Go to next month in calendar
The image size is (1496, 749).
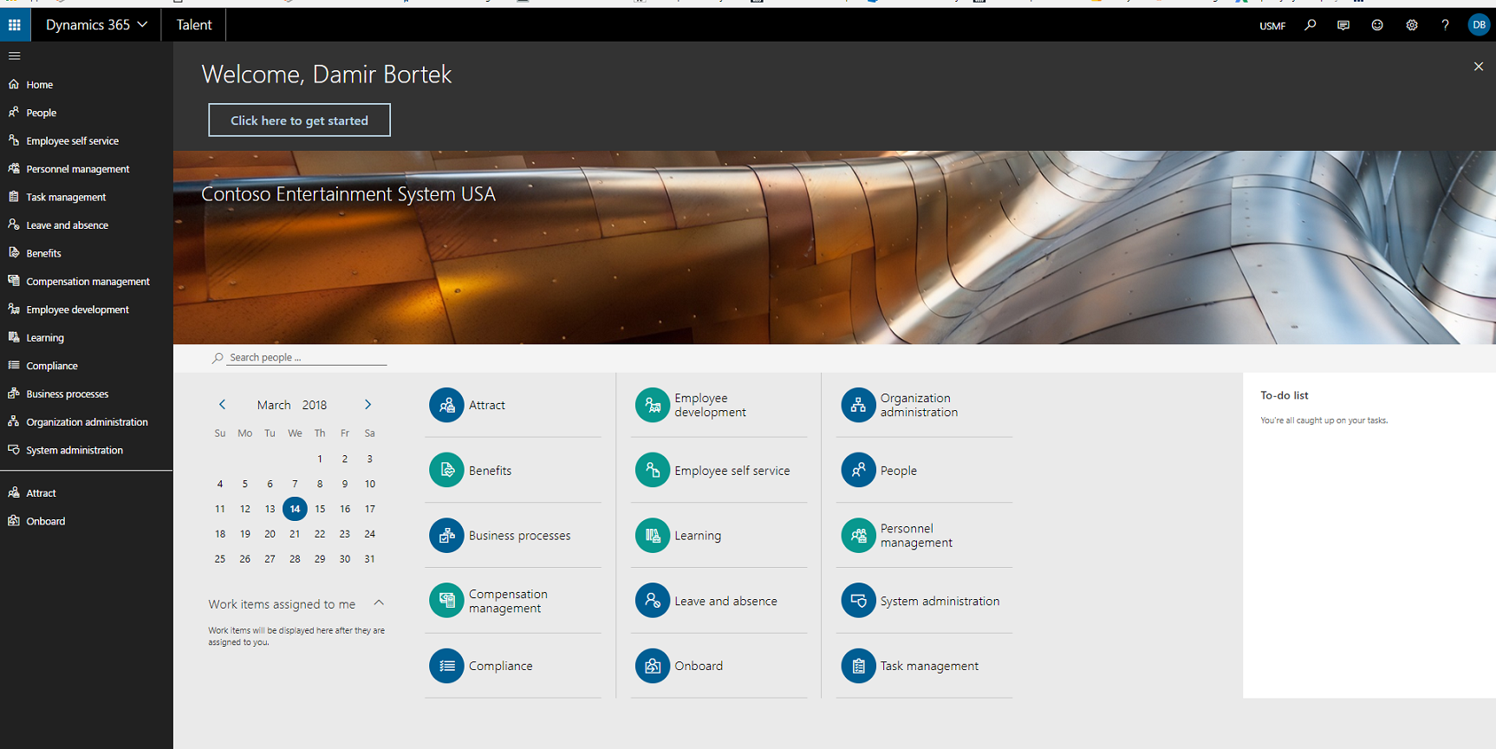coord(367,405)
